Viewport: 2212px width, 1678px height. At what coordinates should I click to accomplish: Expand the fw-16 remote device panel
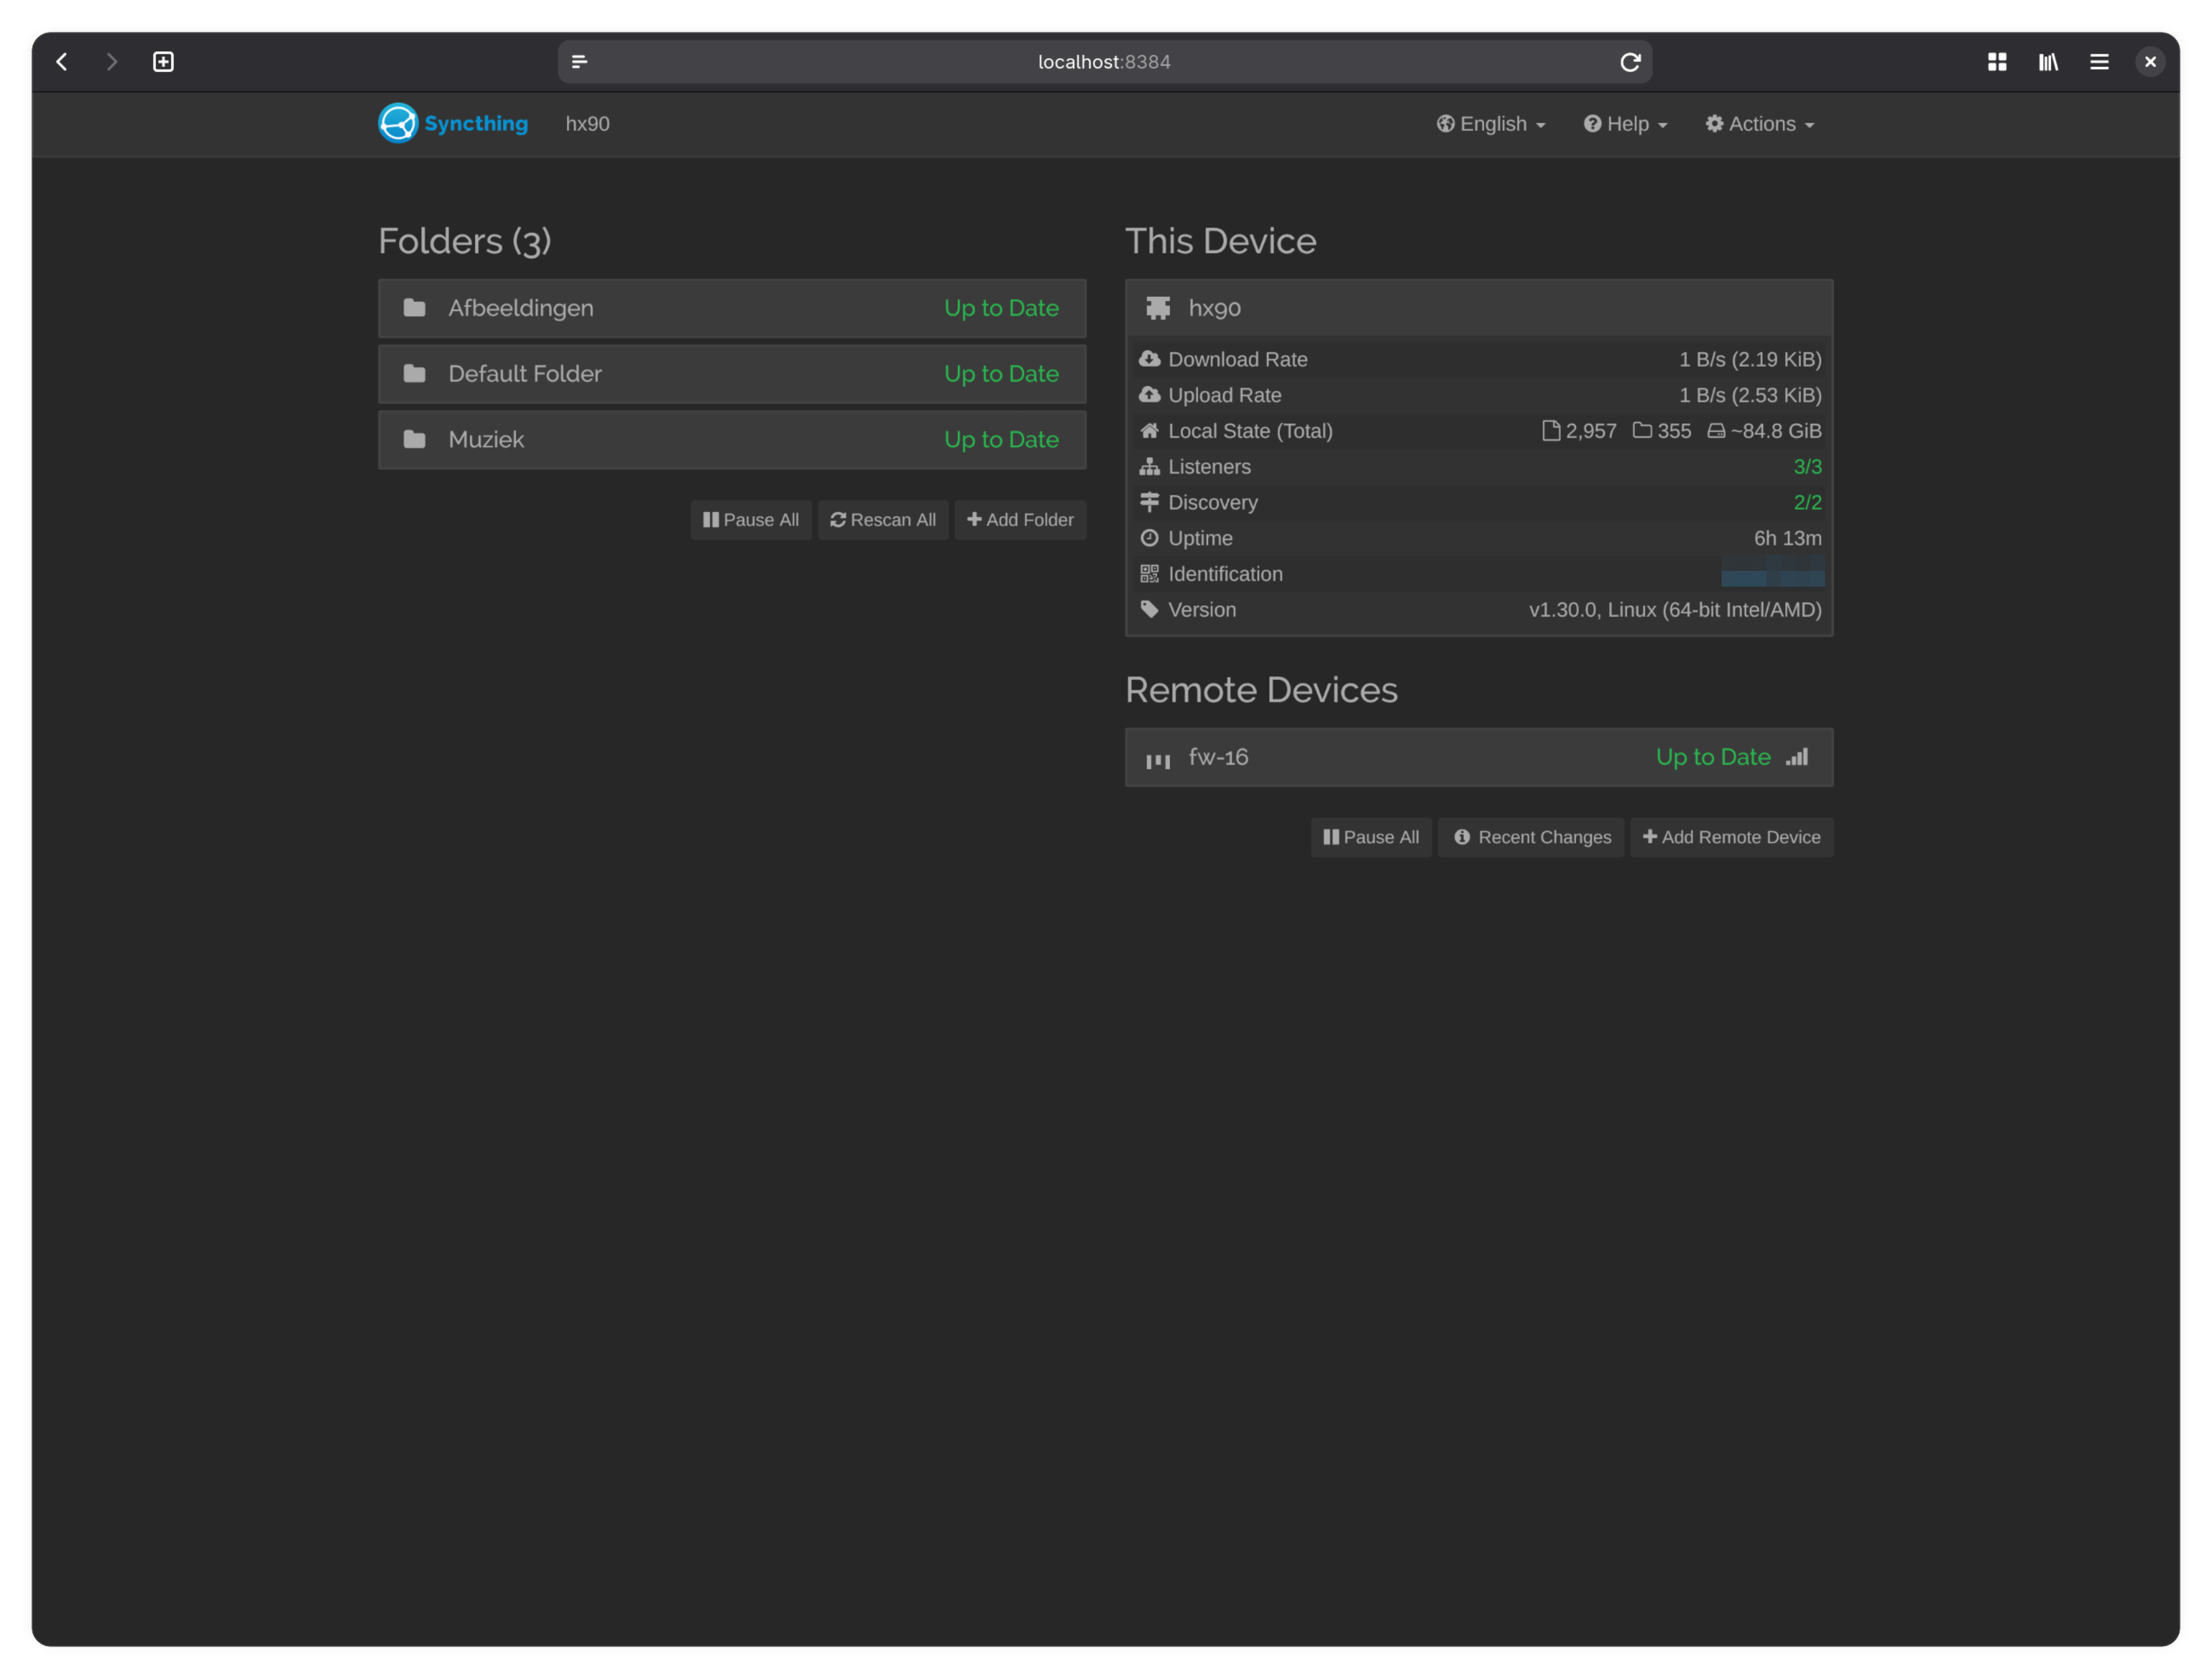[1479, 757]
